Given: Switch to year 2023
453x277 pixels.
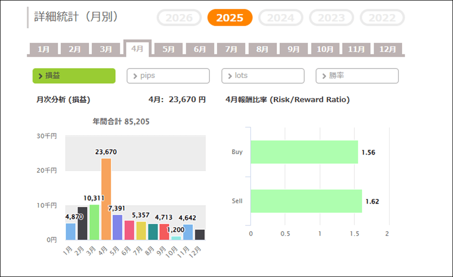Looking at the screenshot, I should tap(331, 18).
